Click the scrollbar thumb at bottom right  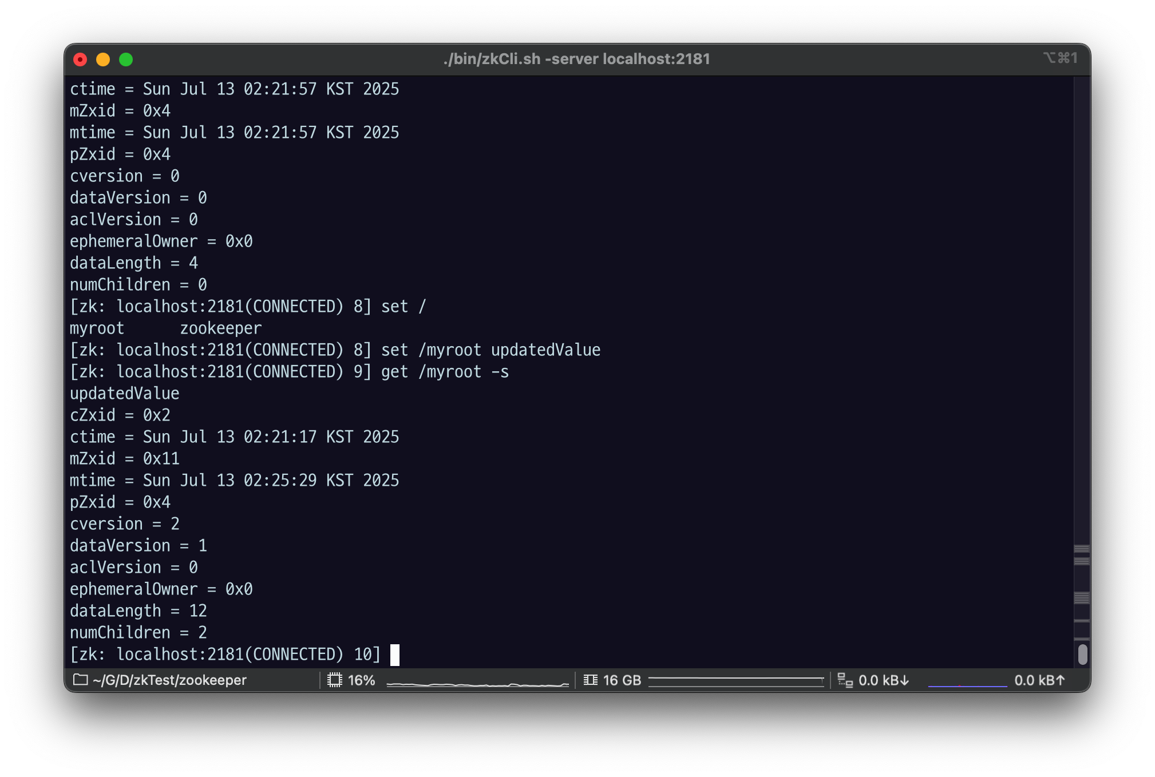click(x=1082, y=654)
